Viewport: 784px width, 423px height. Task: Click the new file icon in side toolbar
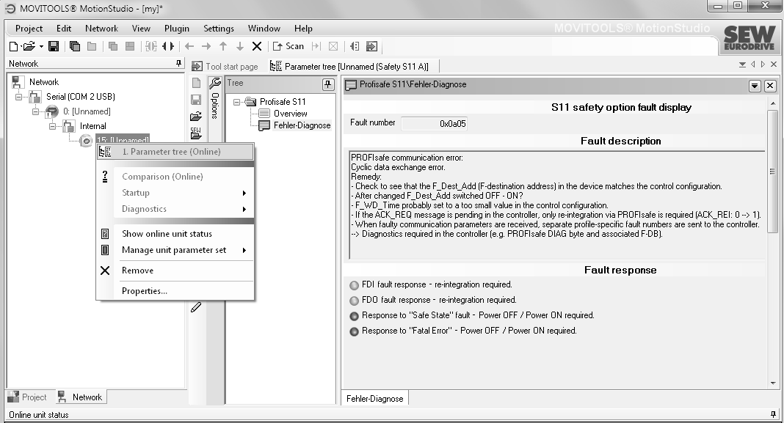[197, 84]
